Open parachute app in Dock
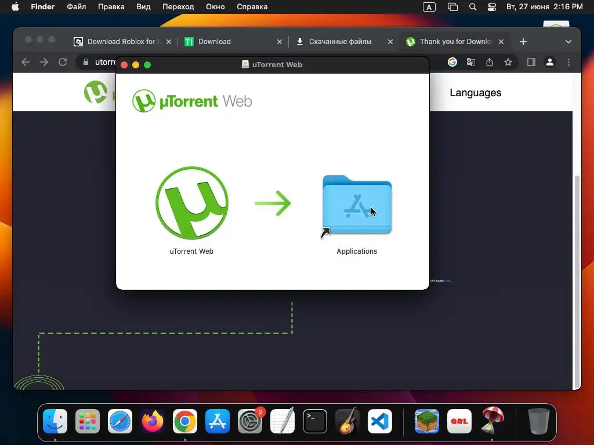594x445 pixels. point(492,420)
